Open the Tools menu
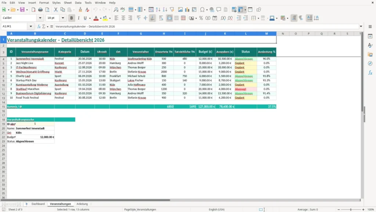 pyautogui.click(x=88, y=3)
